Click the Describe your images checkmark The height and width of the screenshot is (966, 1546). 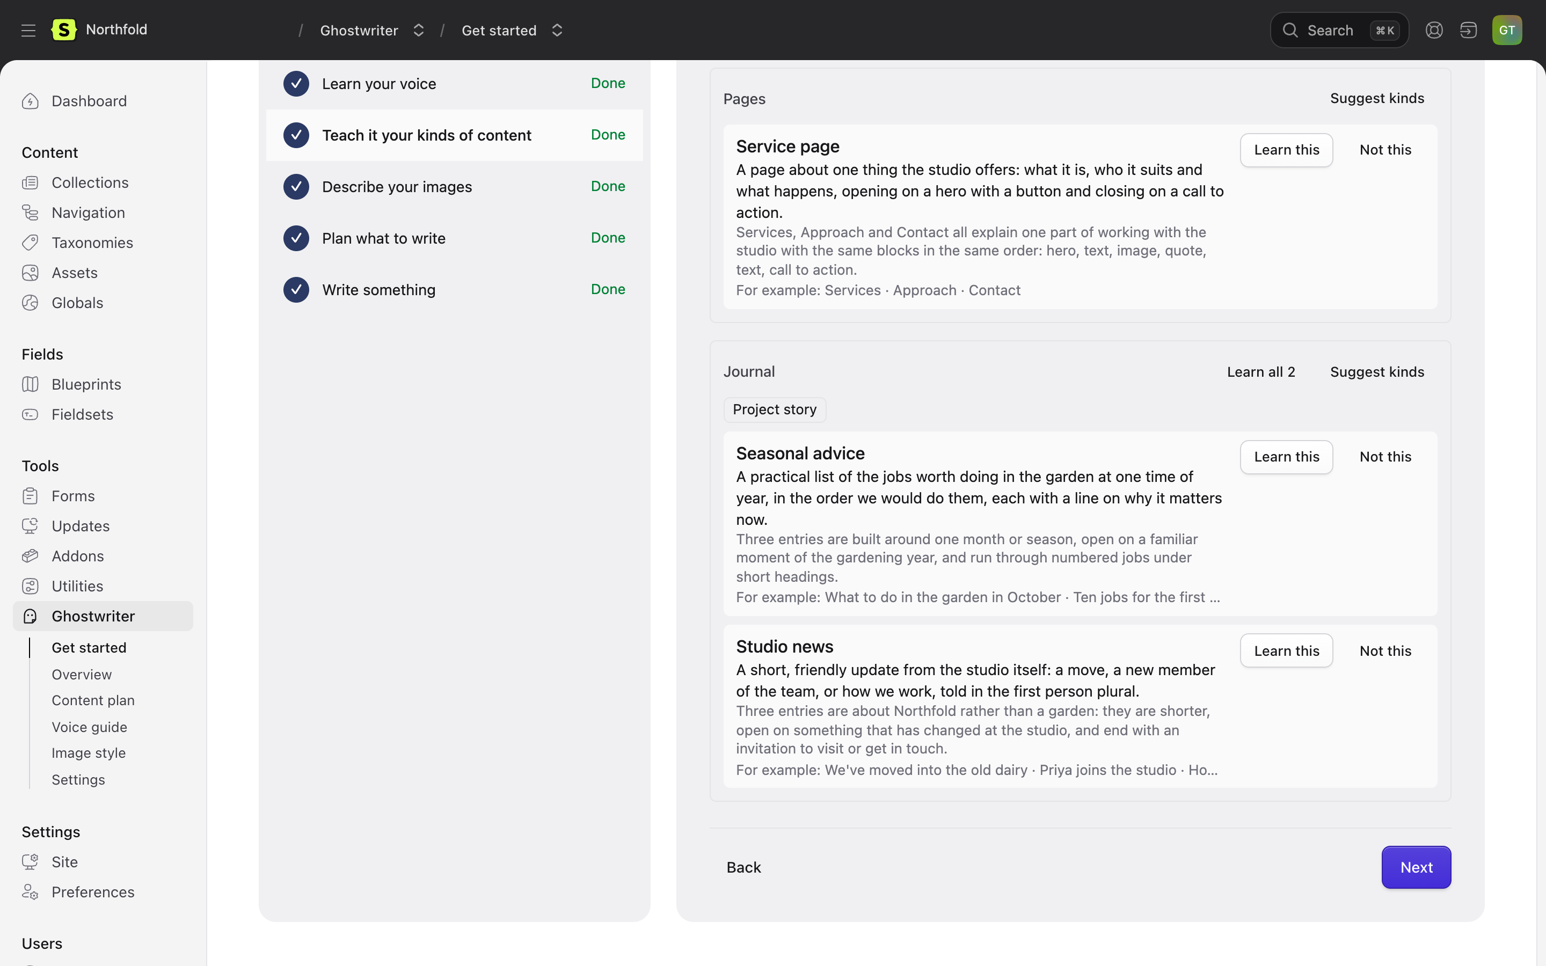pyautogui.click(x=296, y=187)
